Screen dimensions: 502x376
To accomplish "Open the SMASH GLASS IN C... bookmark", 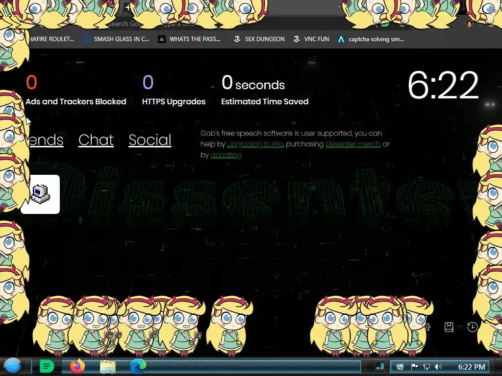I will 116,39.
